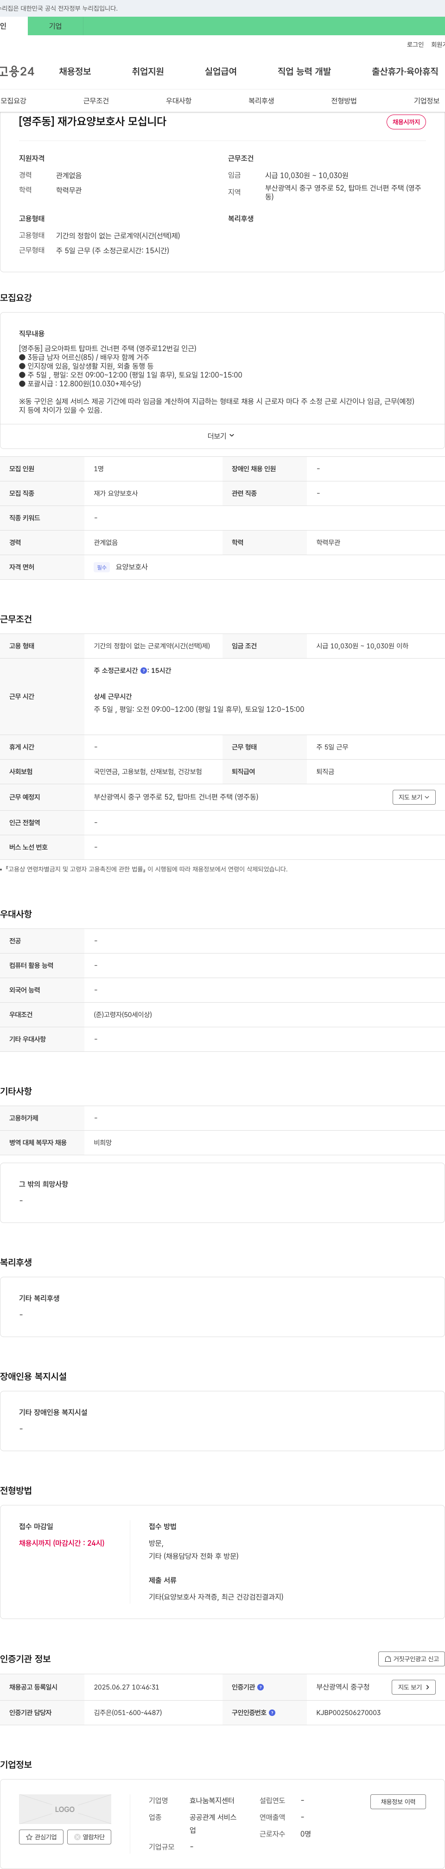Open 지도 보기 for 근무 예정지
The image size is (445, 1869).
click(x=414, y=797)
